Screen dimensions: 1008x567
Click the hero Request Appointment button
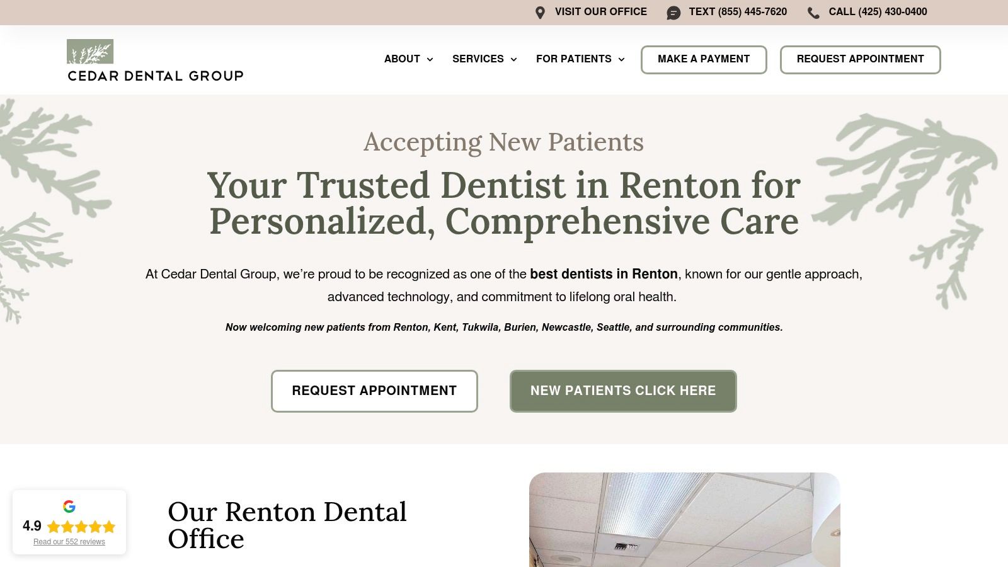tap(374, 391)
